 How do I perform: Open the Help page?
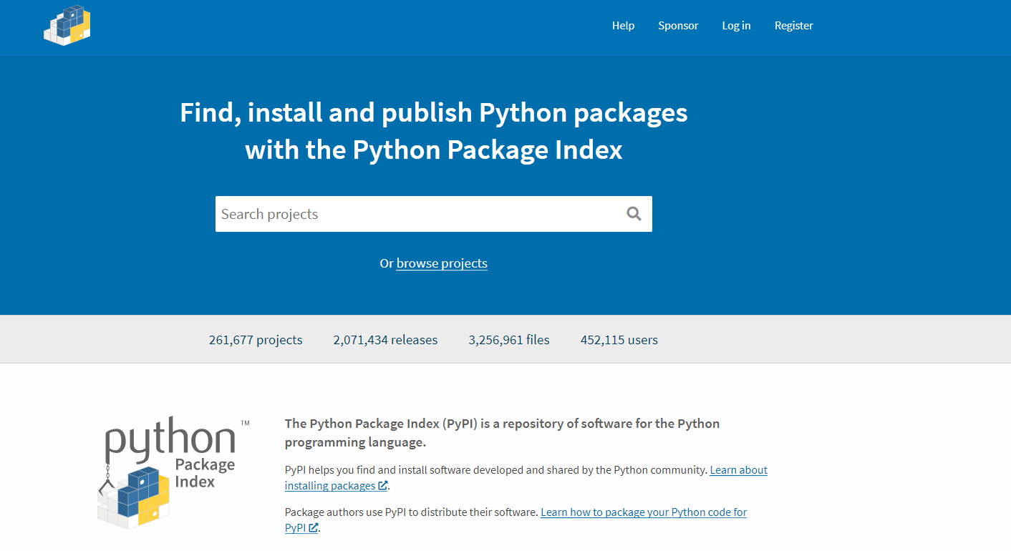click(x=623, y=25)
